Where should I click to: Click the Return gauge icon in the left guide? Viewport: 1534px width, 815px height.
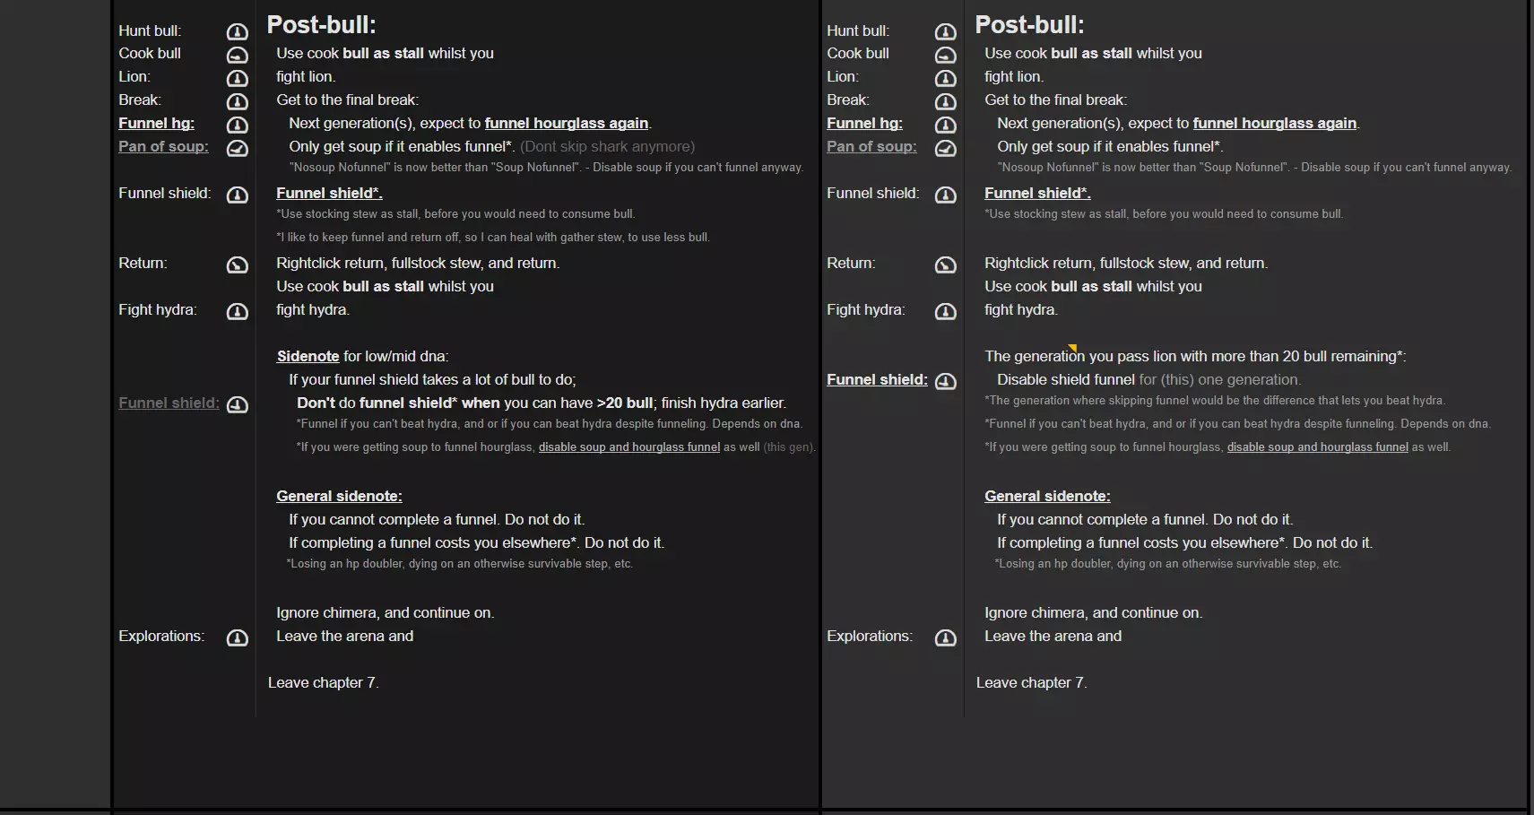click(237, 265)
